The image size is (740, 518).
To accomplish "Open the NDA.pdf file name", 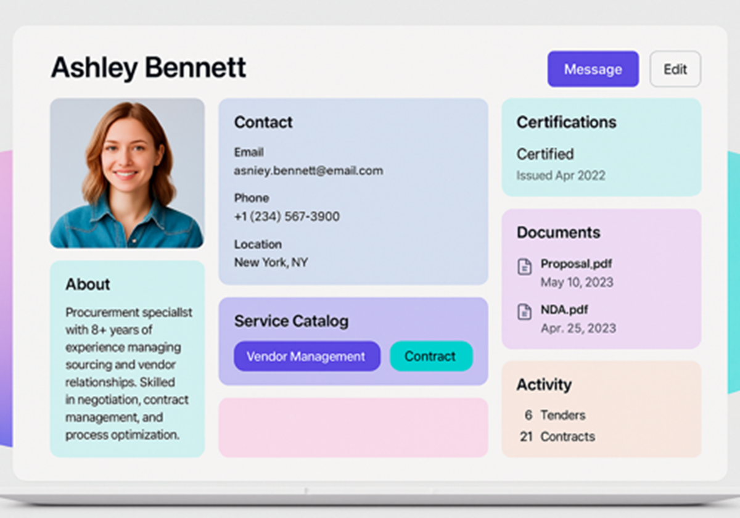I will [564, 310].
